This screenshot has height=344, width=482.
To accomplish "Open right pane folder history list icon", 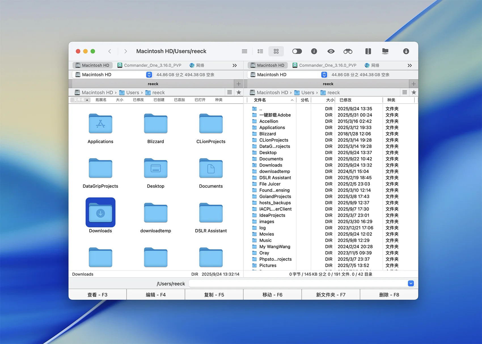I will (x=405, y=92).
